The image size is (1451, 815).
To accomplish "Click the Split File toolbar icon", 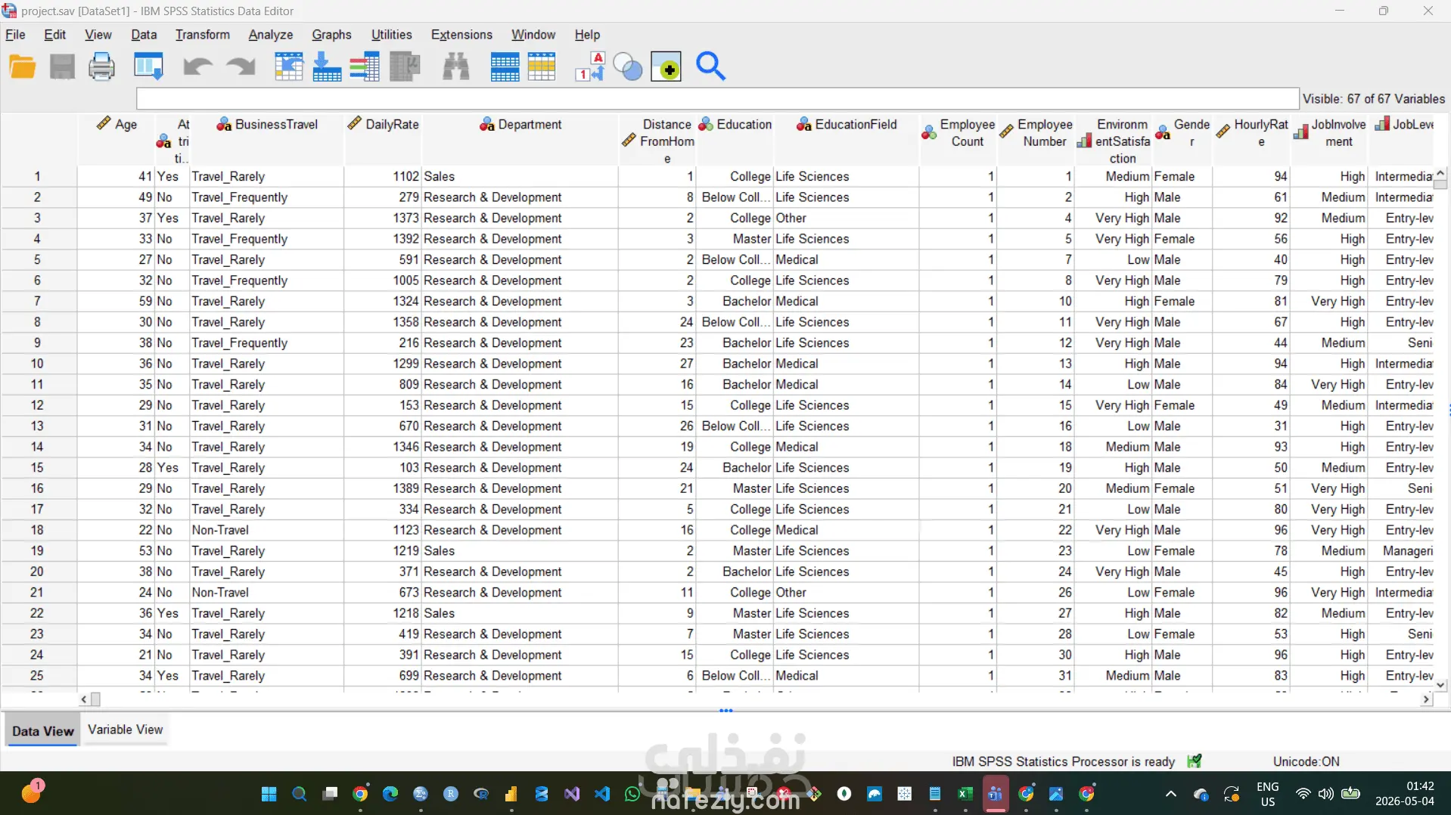I will [505, 67].
